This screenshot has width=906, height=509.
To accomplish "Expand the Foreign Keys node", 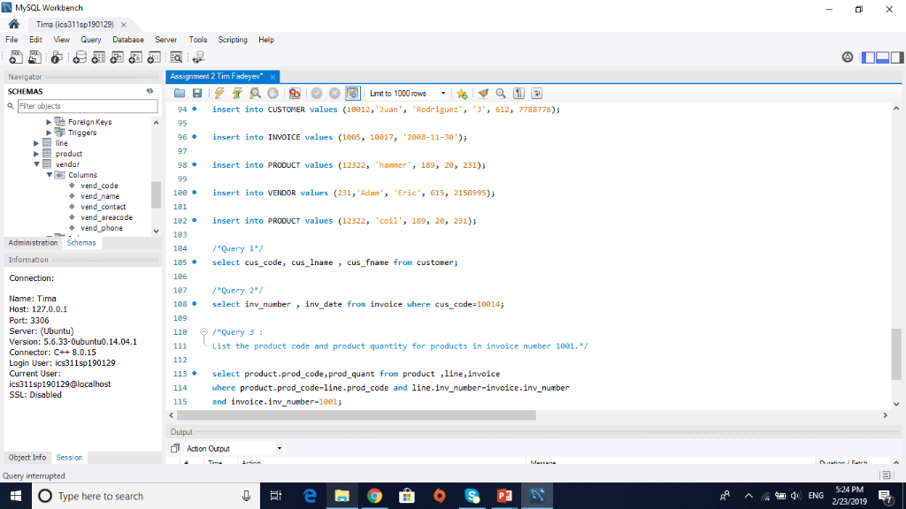I will (x=50, y=122).
